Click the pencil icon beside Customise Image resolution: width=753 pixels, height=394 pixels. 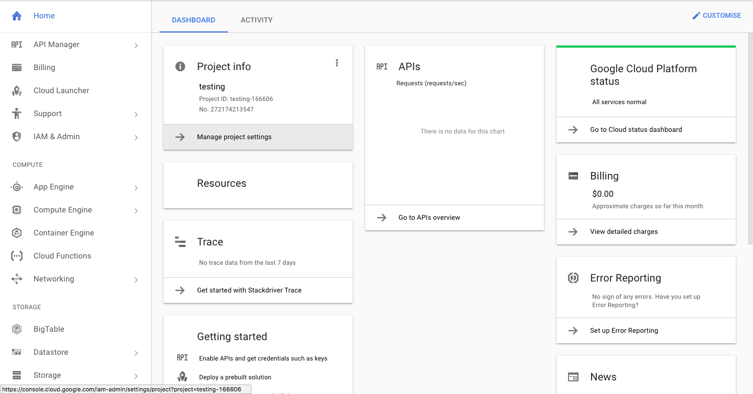pyautogui.click(x=696, y=16)
